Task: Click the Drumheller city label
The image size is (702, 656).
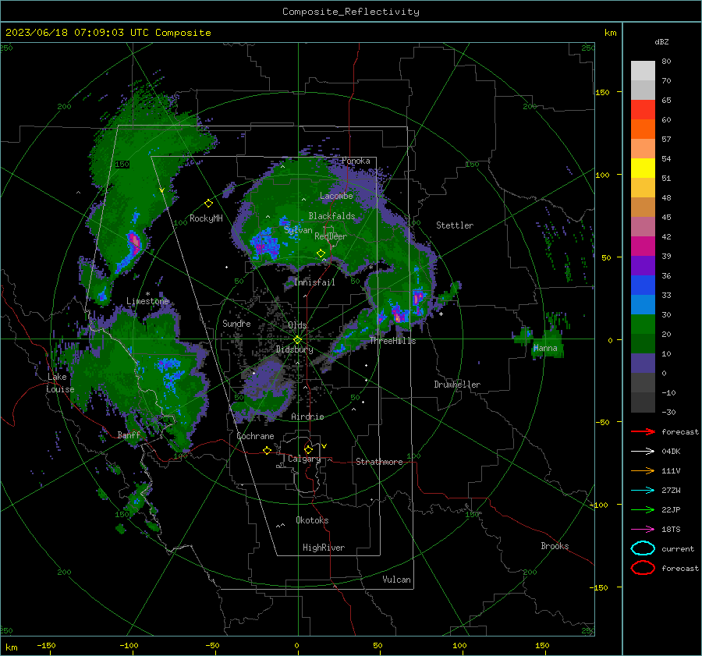Action: (x=457, y=385)
